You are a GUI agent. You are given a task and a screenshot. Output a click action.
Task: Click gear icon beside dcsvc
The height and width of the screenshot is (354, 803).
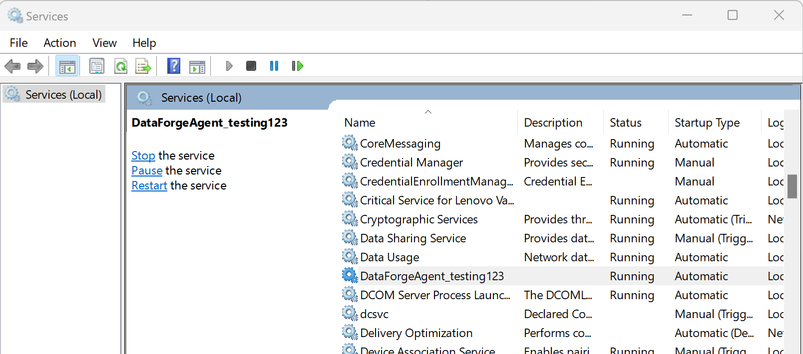pos(350,314)
